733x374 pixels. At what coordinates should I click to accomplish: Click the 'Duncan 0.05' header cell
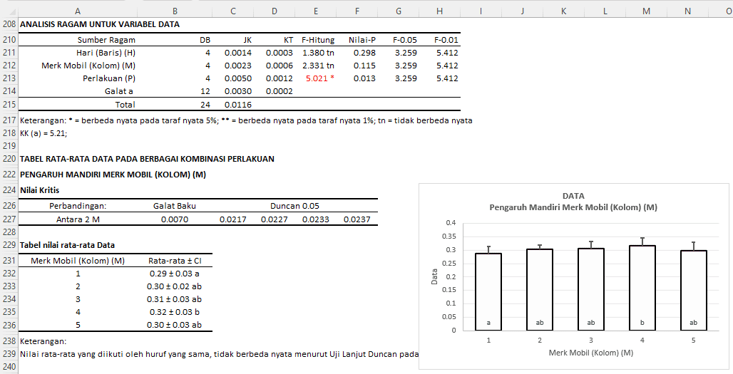pyautogui.click(x=294, y=206)
